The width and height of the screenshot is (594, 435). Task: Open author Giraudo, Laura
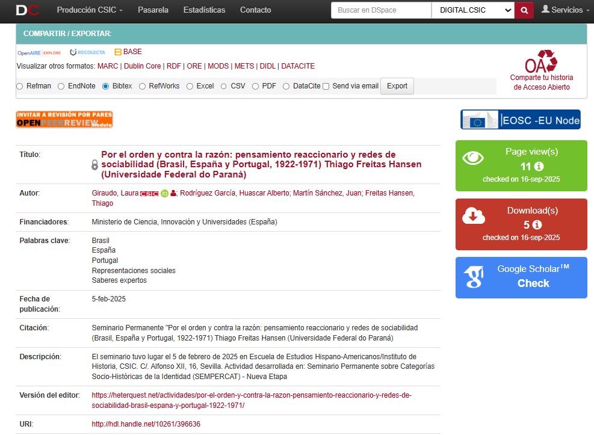pyautogui.click(x=115, y=193)
